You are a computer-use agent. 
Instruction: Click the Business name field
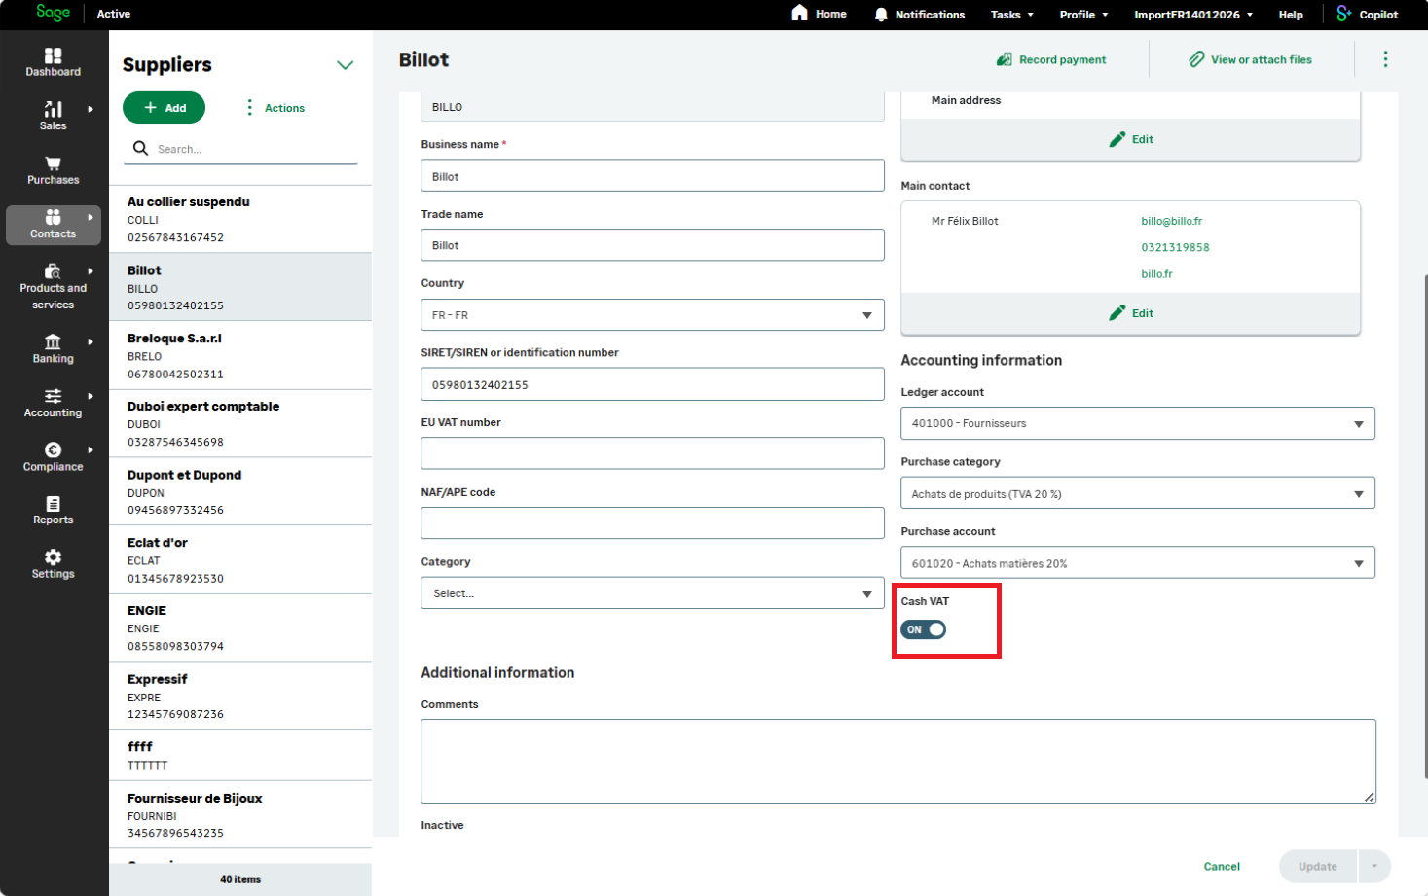652,176
